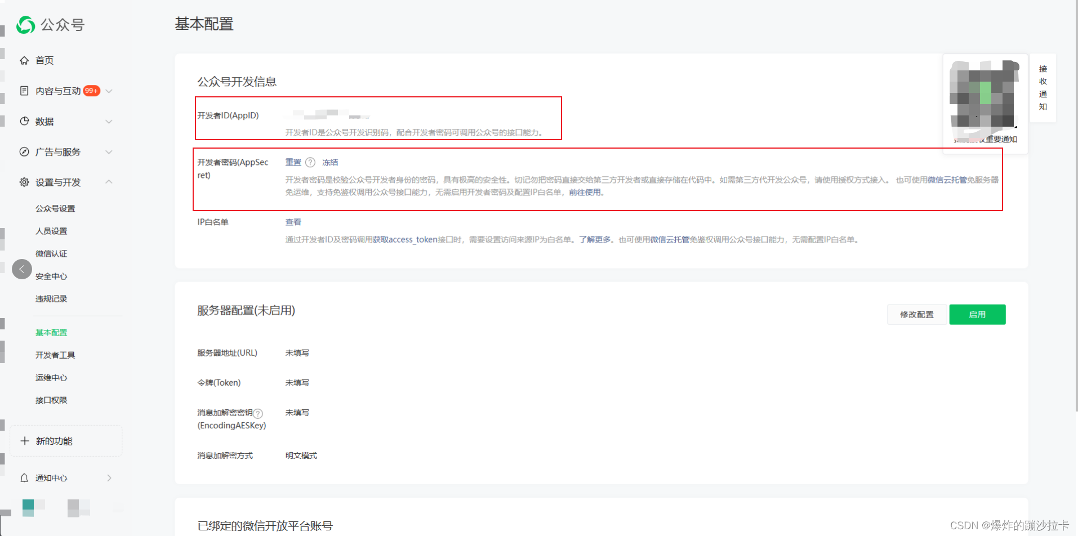Open the 微信云托管 link in IP白名单 description
This screenshot has height=536, width=1078.
pos(670,239)
